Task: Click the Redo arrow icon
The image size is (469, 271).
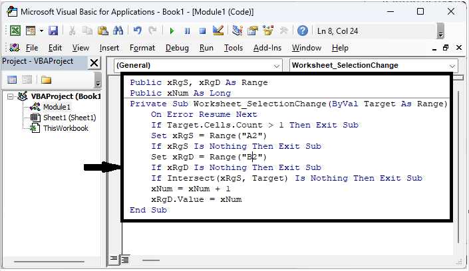Action: coord(153,31)
